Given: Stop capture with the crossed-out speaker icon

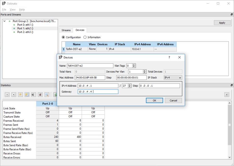Looking at the screenshot, I should 40,94.
